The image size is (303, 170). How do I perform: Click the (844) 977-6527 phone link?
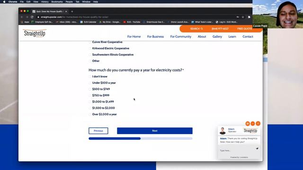click(220, 29)
